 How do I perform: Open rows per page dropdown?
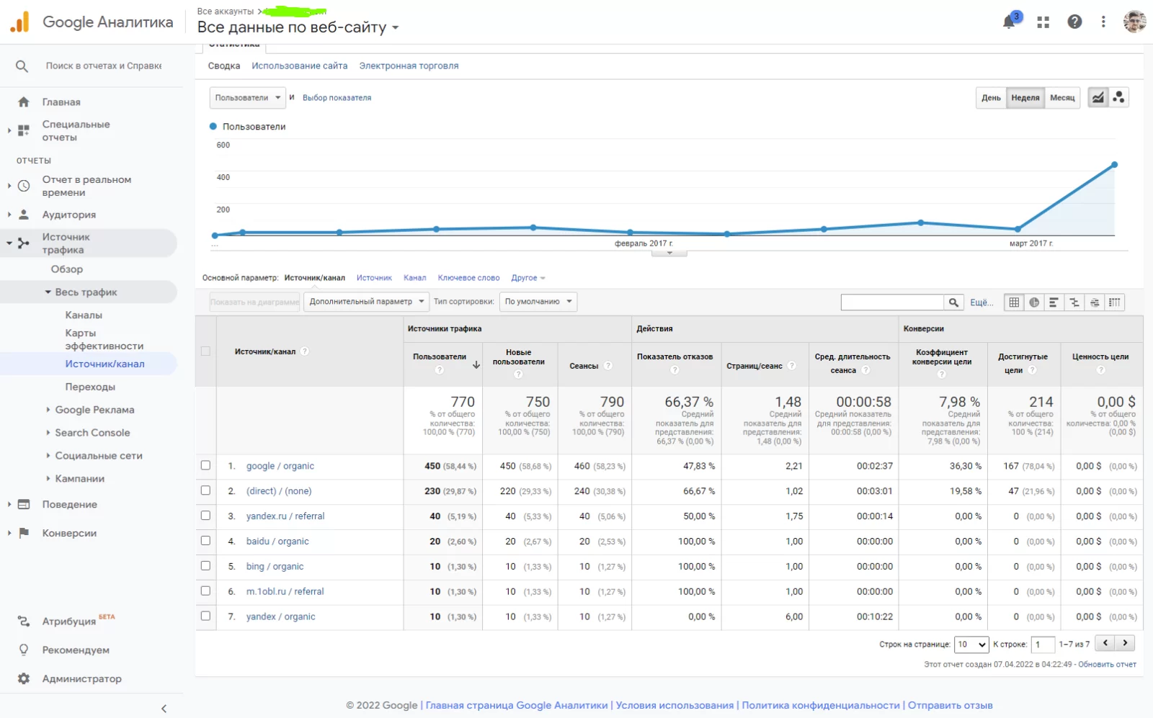971,645
